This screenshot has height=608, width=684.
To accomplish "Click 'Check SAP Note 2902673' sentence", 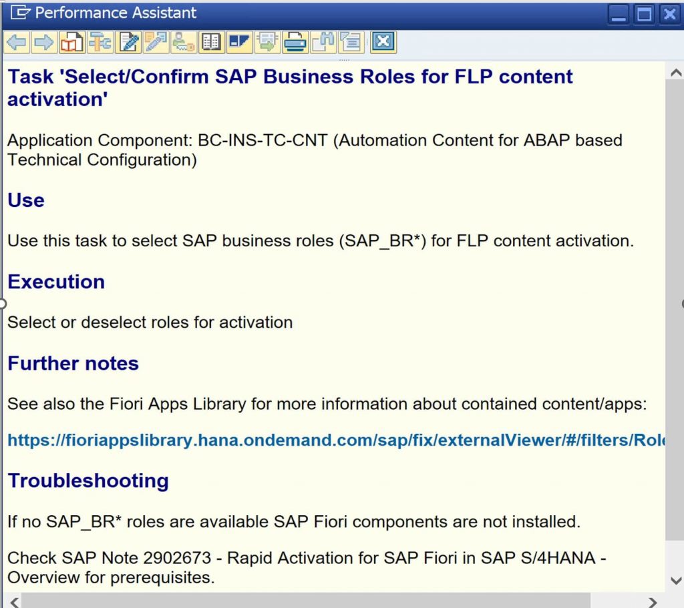I will [x=307, y=567].
